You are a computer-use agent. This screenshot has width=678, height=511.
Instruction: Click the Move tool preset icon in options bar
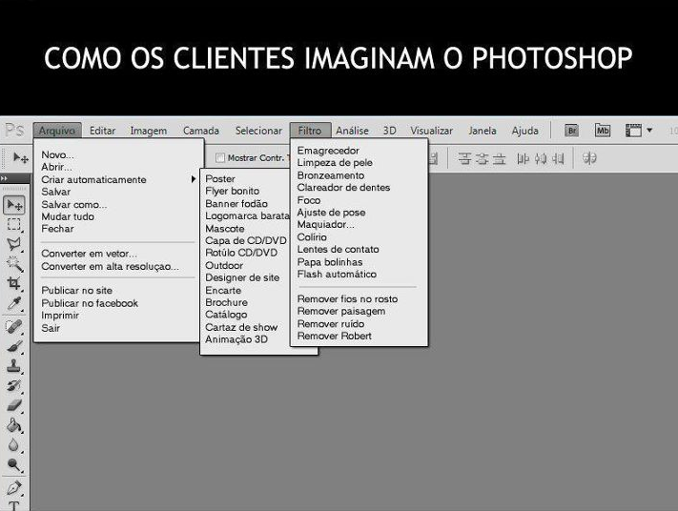click(20, 158)
